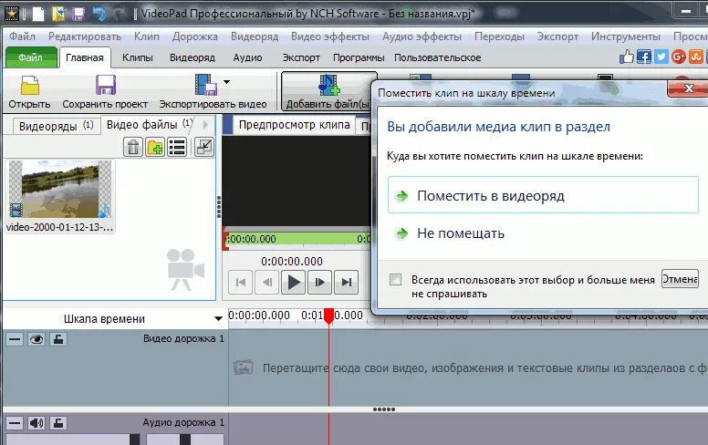Step one frame back in preview
708x445 pixels.
pyautogui.click(x=266, y=283)
